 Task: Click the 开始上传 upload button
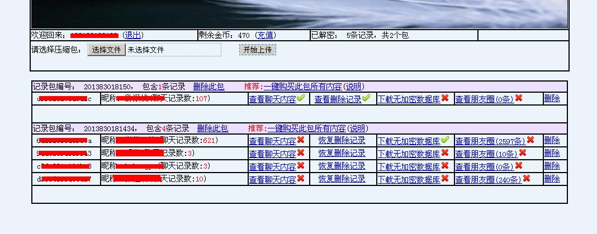pyautogui.click(x=258, y=50)
